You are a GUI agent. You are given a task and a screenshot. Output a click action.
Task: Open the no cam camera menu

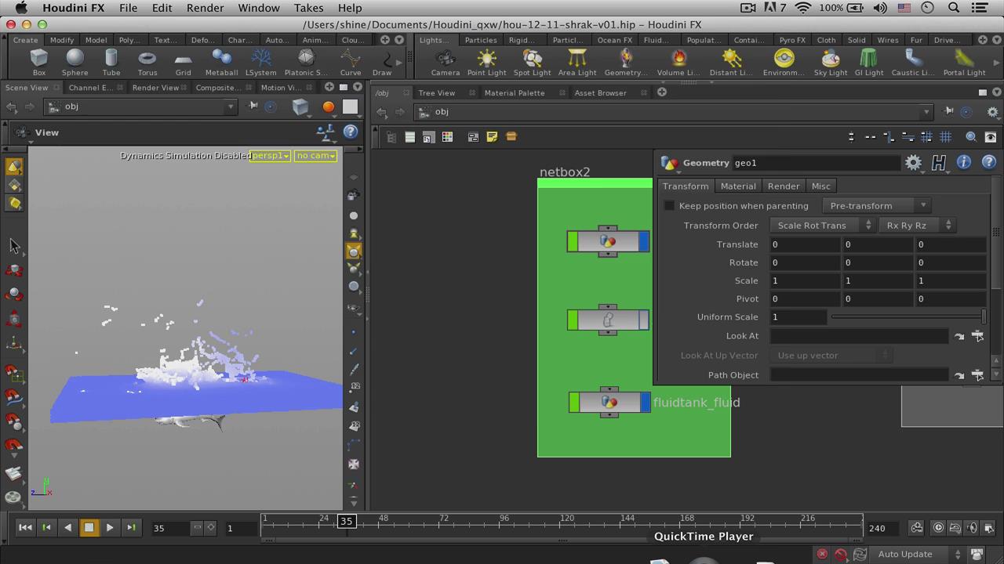315,156
